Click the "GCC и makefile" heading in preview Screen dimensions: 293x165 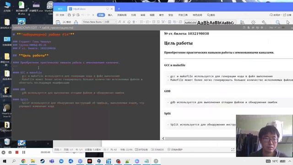click(x=175, y=65)
